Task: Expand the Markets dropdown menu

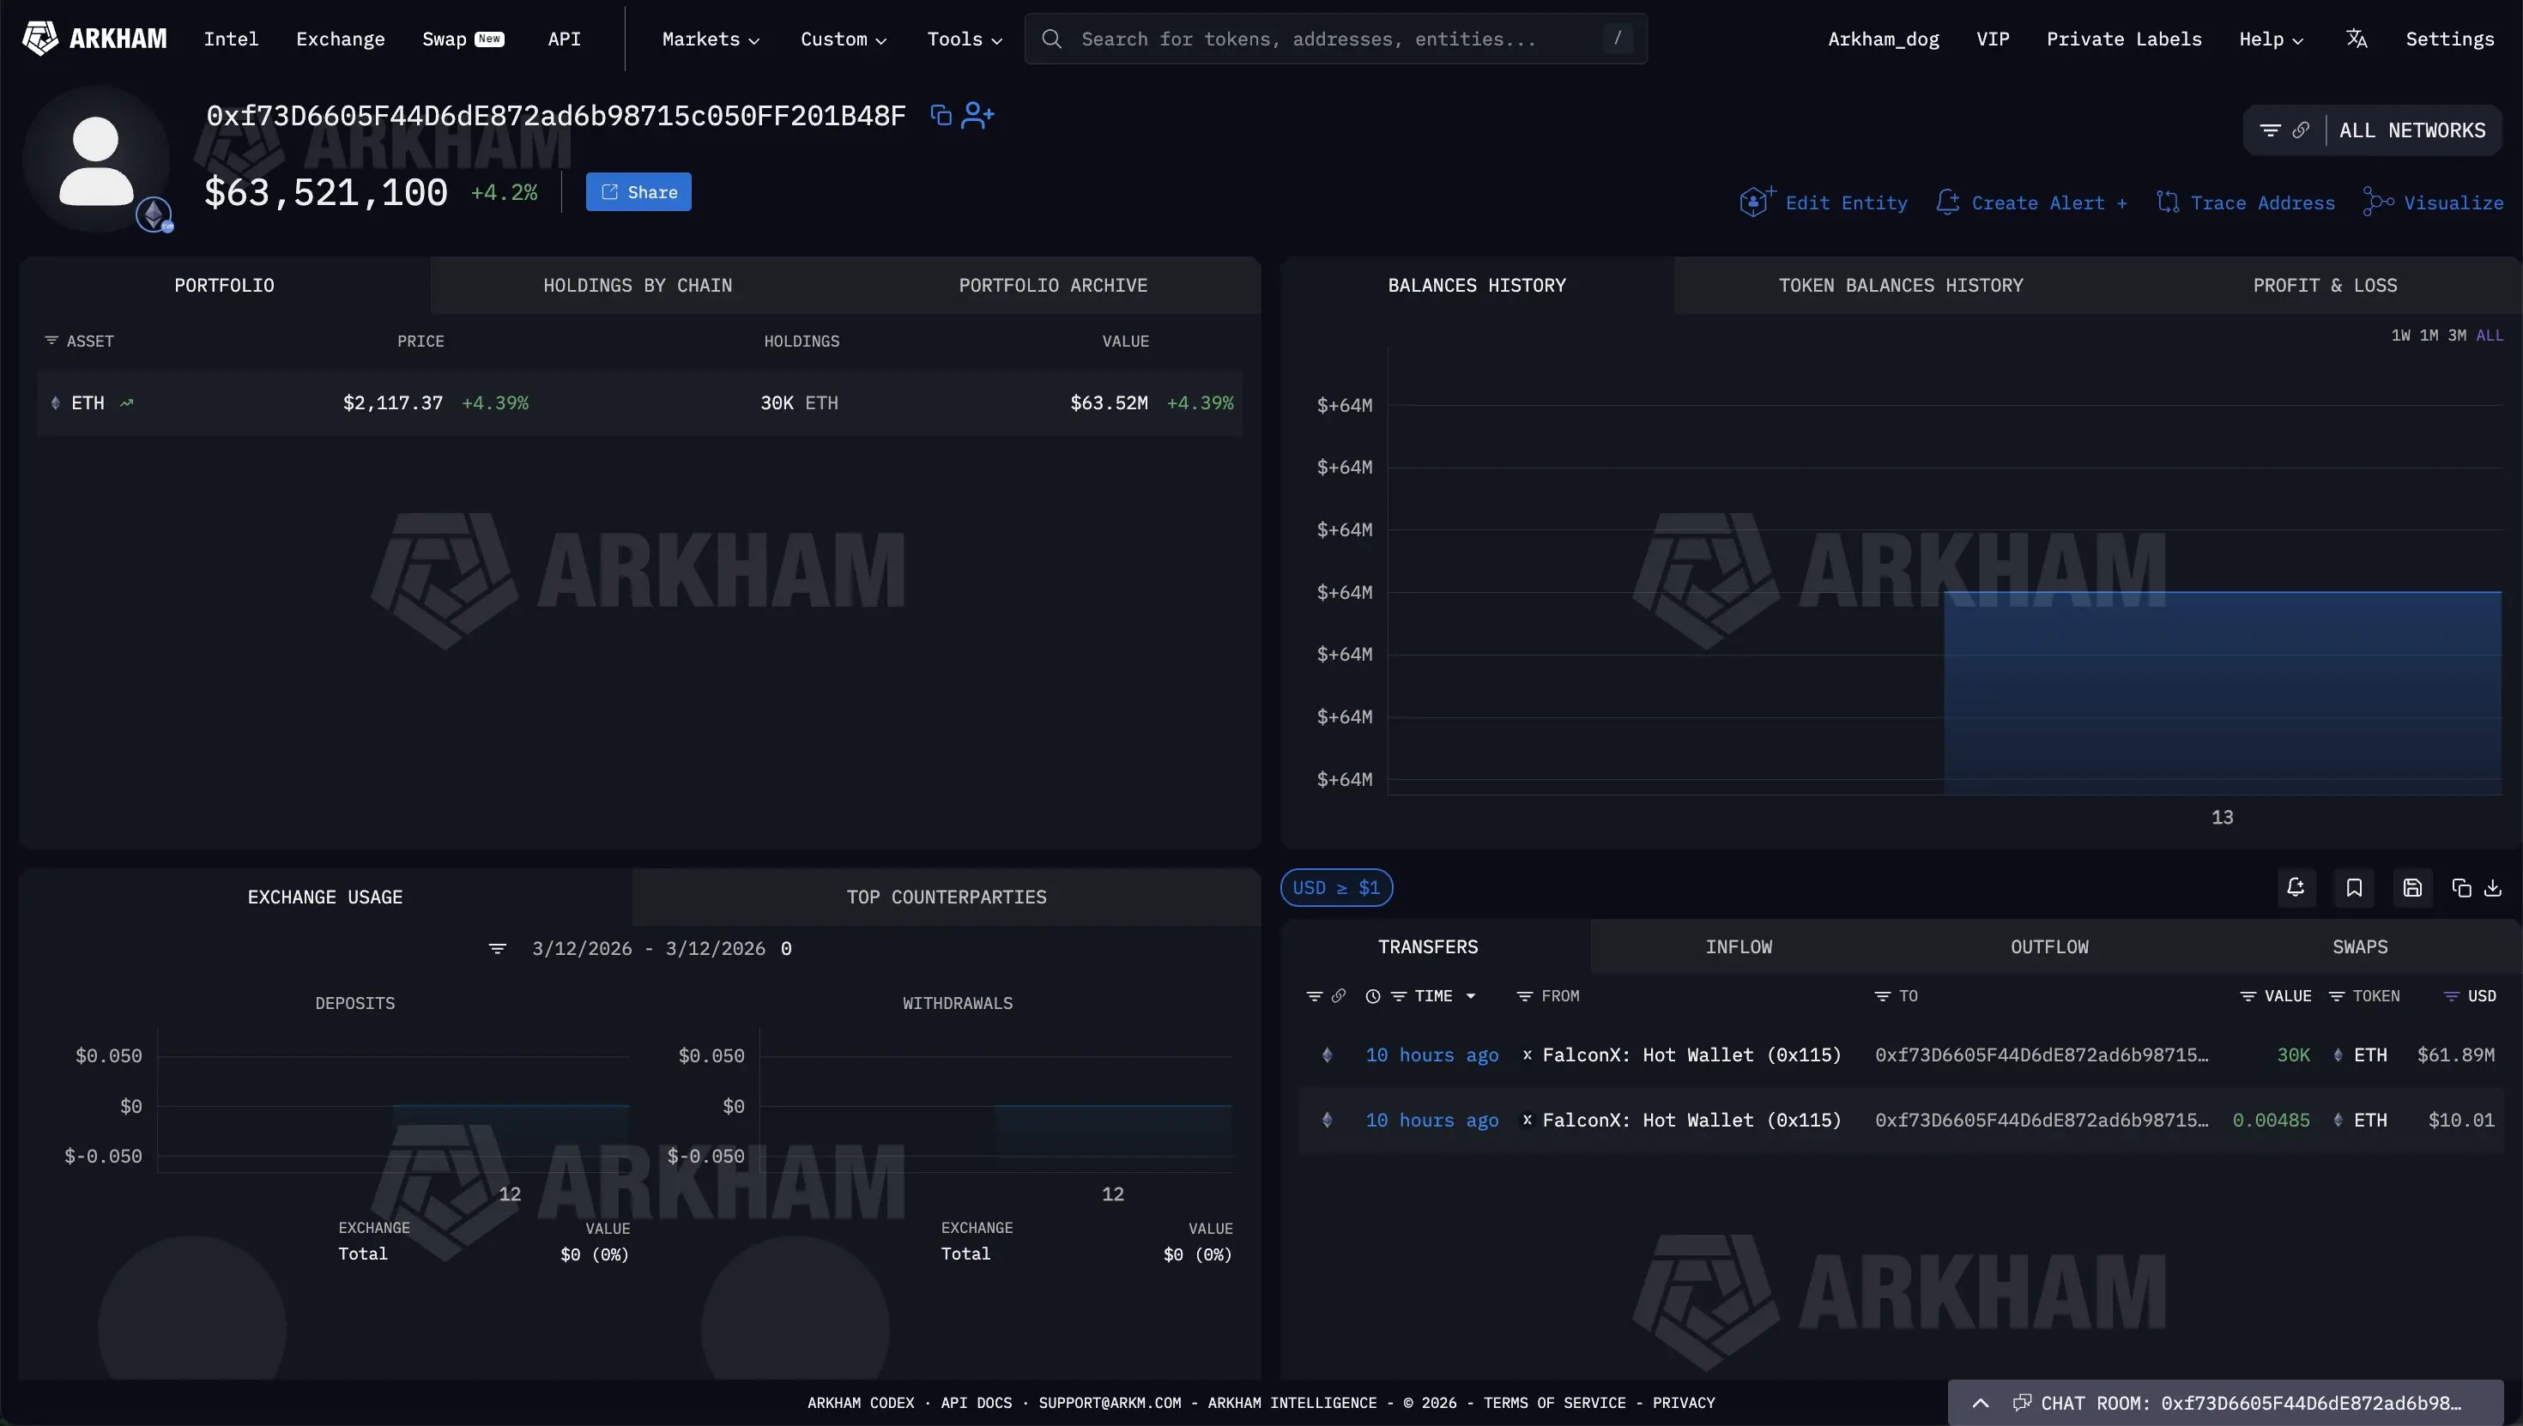Action: (710, 39)
